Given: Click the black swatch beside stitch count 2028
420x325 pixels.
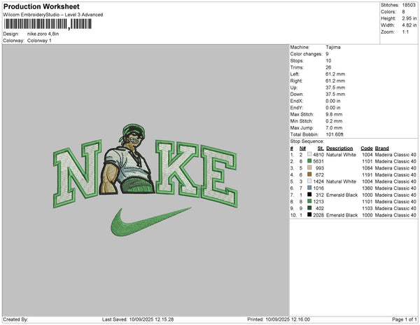Looking at the screenshot, I should point(309,214).
